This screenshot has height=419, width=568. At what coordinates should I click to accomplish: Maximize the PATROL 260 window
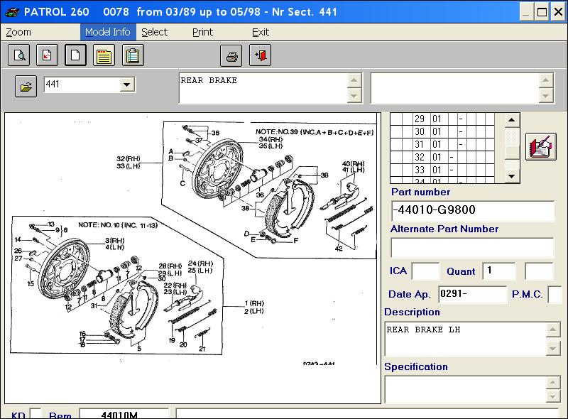[x=542, y=12]
